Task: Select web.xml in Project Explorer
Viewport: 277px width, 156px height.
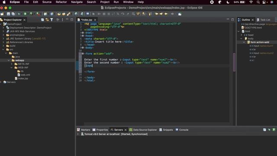Action: pyautogui.click(x=23, y=75)
